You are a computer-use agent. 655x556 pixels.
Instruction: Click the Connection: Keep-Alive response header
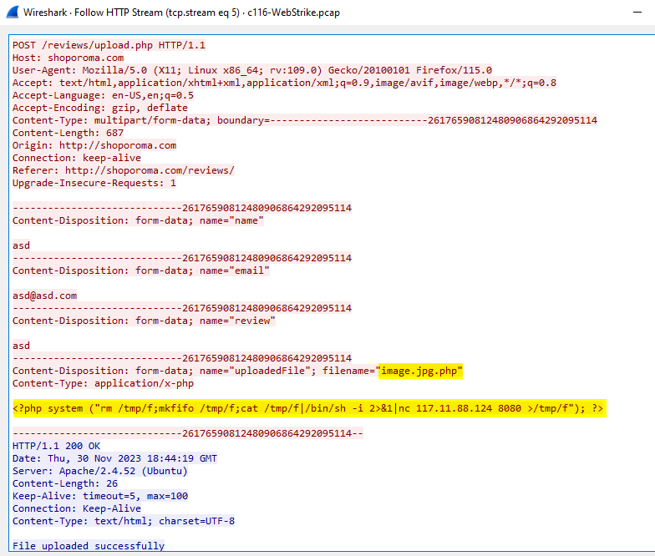point(77,508)
